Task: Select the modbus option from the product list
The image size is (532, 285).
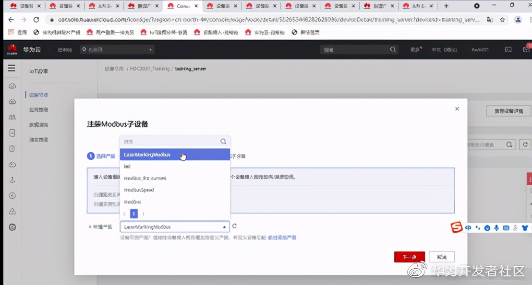Action: (x=133, y=202)
